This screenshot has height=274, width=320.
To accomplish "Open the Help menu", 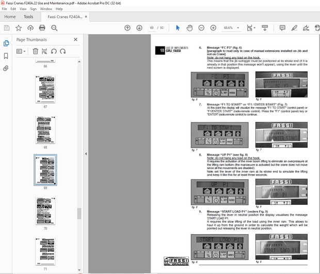I will 59,9.
